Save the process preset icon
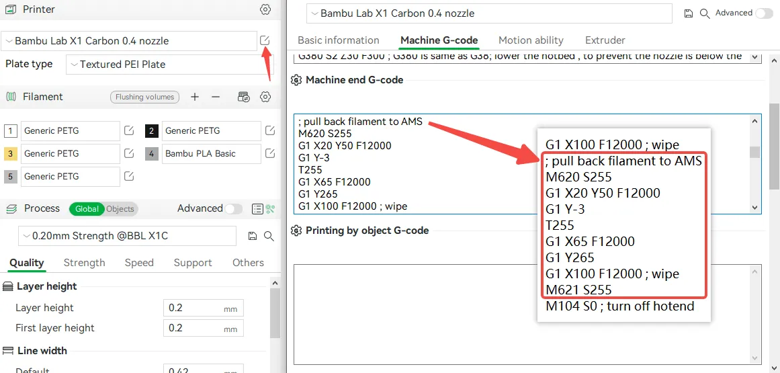780x373 pixels. click(x=252, y=237)
